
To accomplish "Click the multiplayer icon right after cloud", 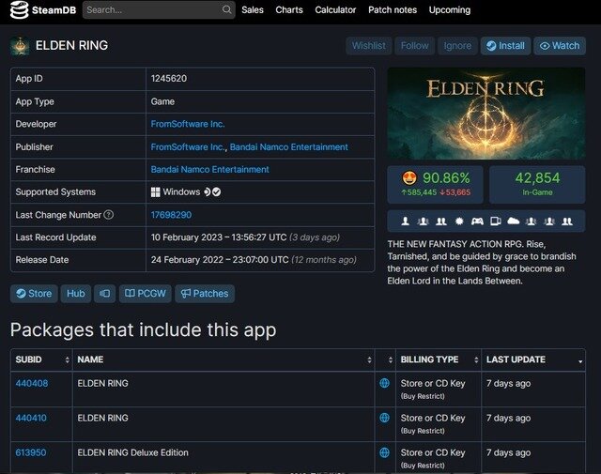I will 532,222.
